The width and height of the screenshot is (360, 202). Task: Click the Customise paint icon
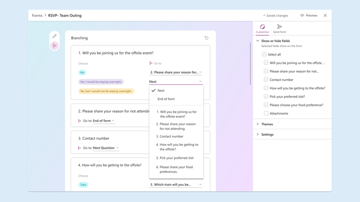point(262,27)
